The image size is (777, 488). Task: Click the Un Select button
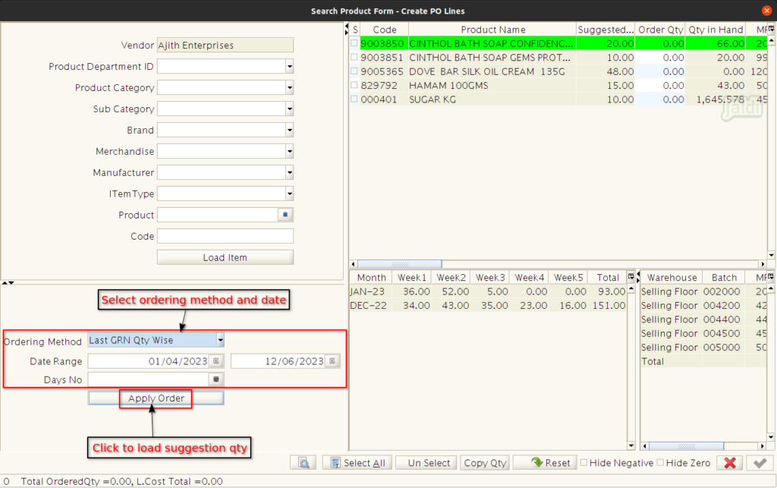click(428, 463)
